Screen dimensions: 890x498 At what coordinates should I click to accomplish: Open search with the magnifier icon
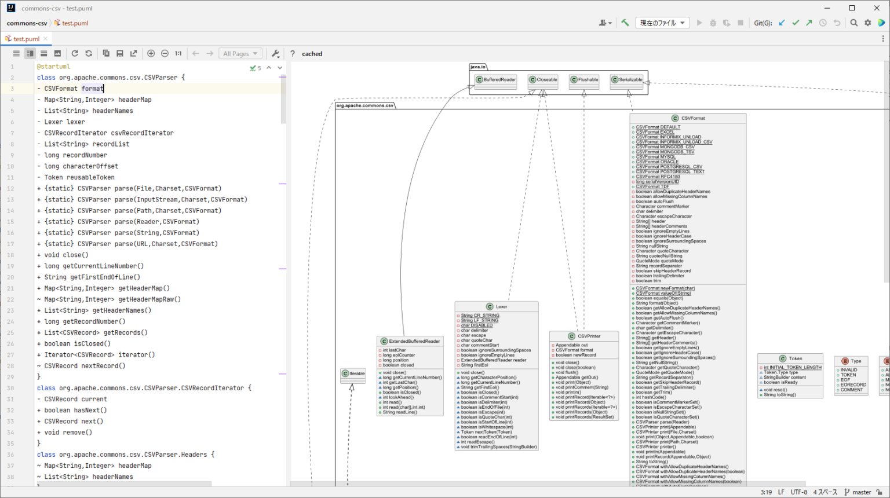click(854, 23)
